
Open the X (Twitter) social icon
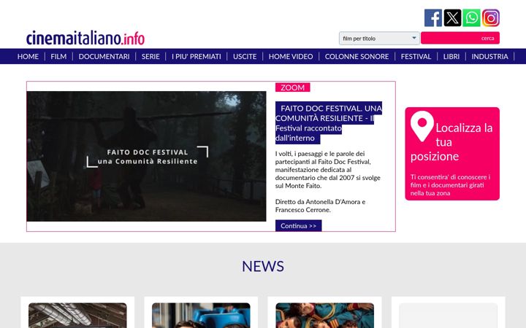452,17
